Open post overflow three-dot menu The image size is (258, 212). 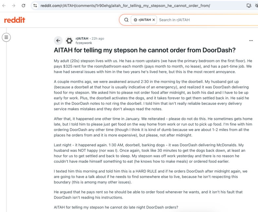pos(251,41)
